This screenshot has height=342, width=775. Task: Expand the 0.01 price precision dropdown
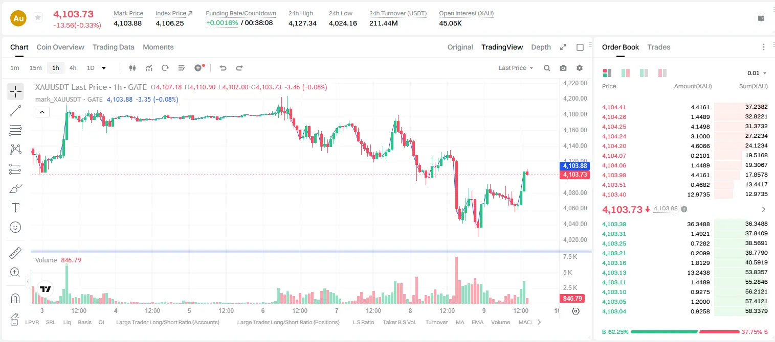[x=757, y=73]
